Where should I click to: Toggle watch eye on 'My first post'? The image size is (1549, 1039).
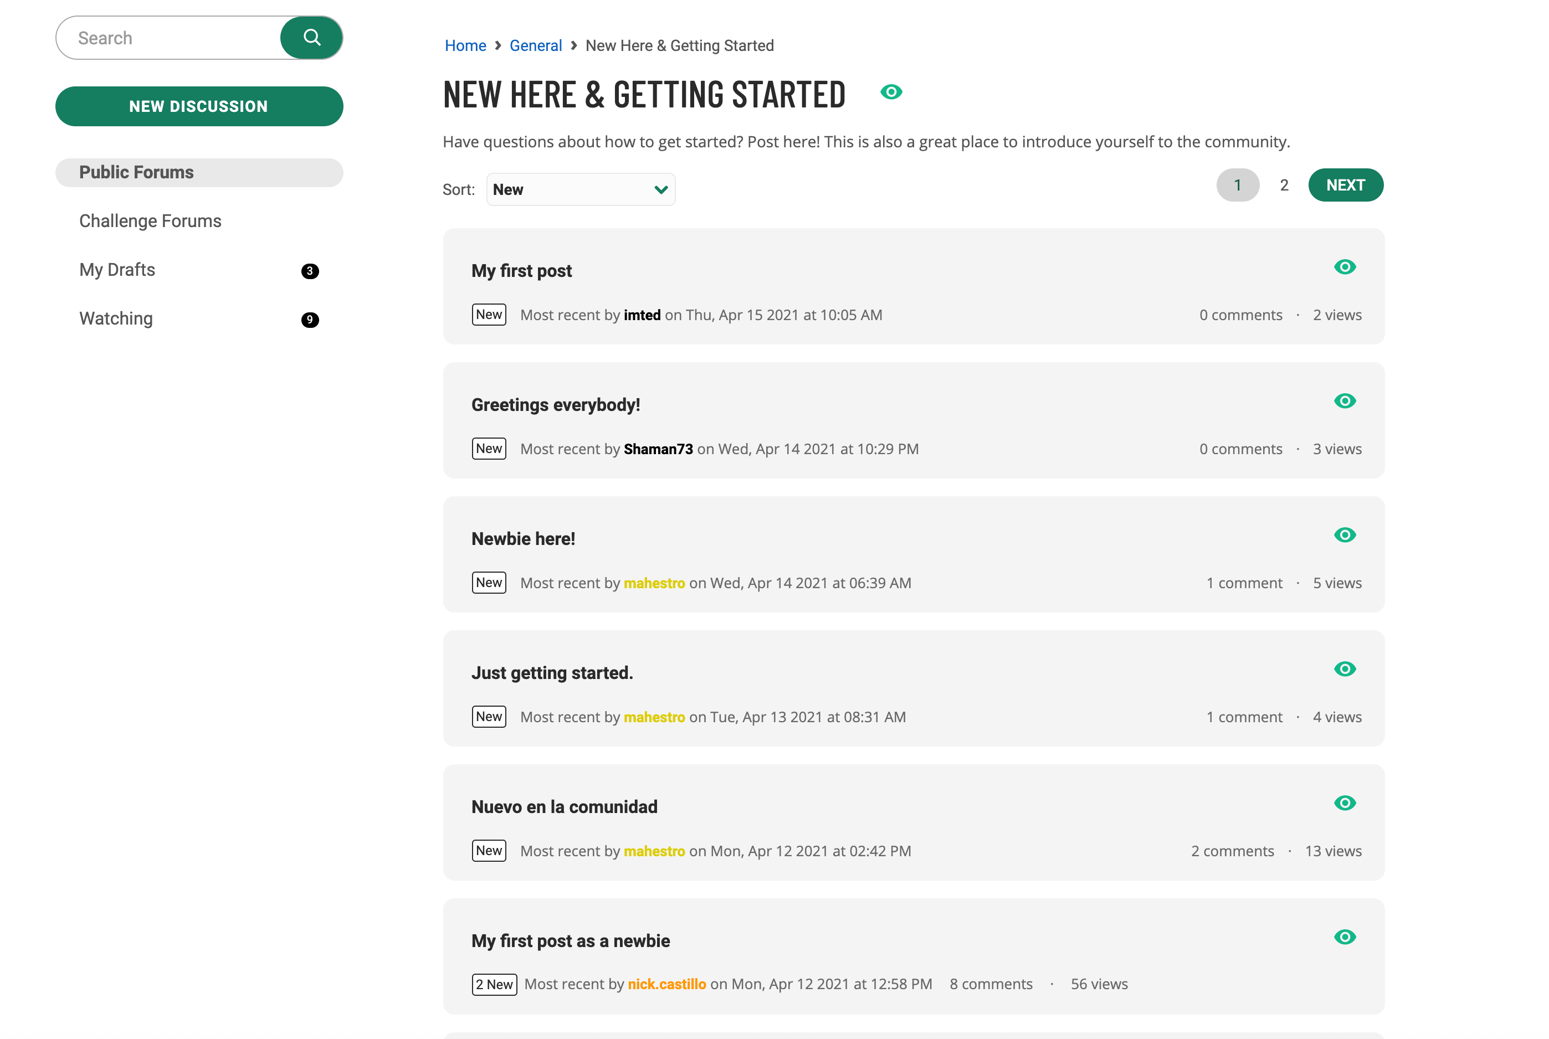[x=1345, y=267]
